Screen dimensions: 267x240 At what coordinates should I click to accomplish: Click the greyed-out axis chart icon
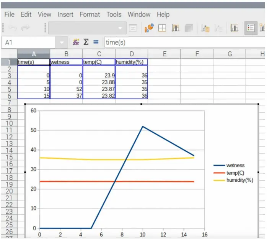coord(218,28)
